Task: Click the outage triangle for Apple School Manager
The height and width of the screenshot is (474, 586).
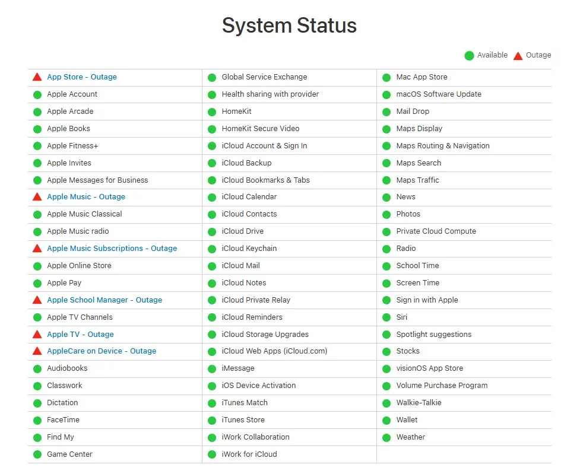Action: tap(37, 300)
